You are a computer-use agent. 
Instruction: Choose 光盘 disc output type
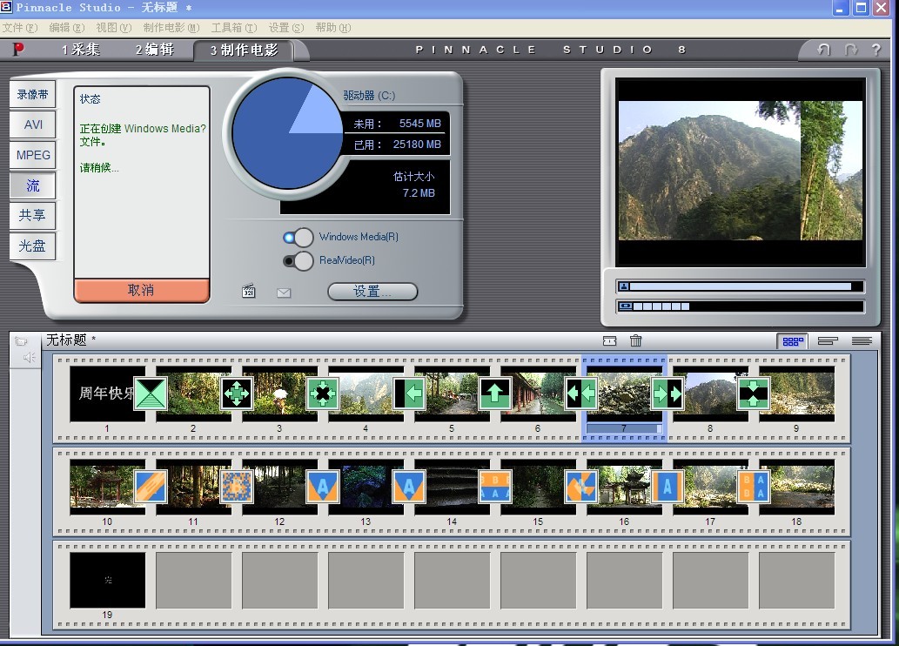[33, 246]
